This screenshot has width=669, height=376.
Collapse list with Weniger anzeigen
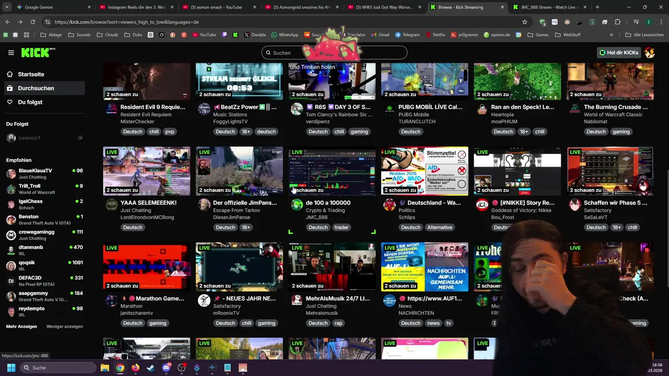[65, 326]
